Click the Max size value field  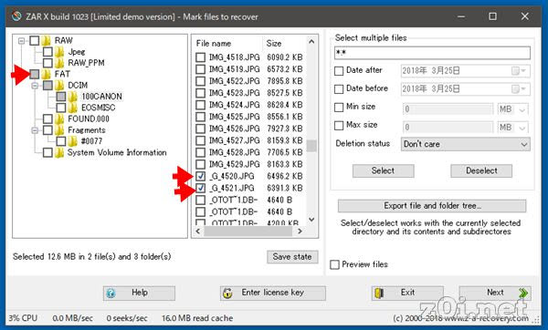point(448,128)
